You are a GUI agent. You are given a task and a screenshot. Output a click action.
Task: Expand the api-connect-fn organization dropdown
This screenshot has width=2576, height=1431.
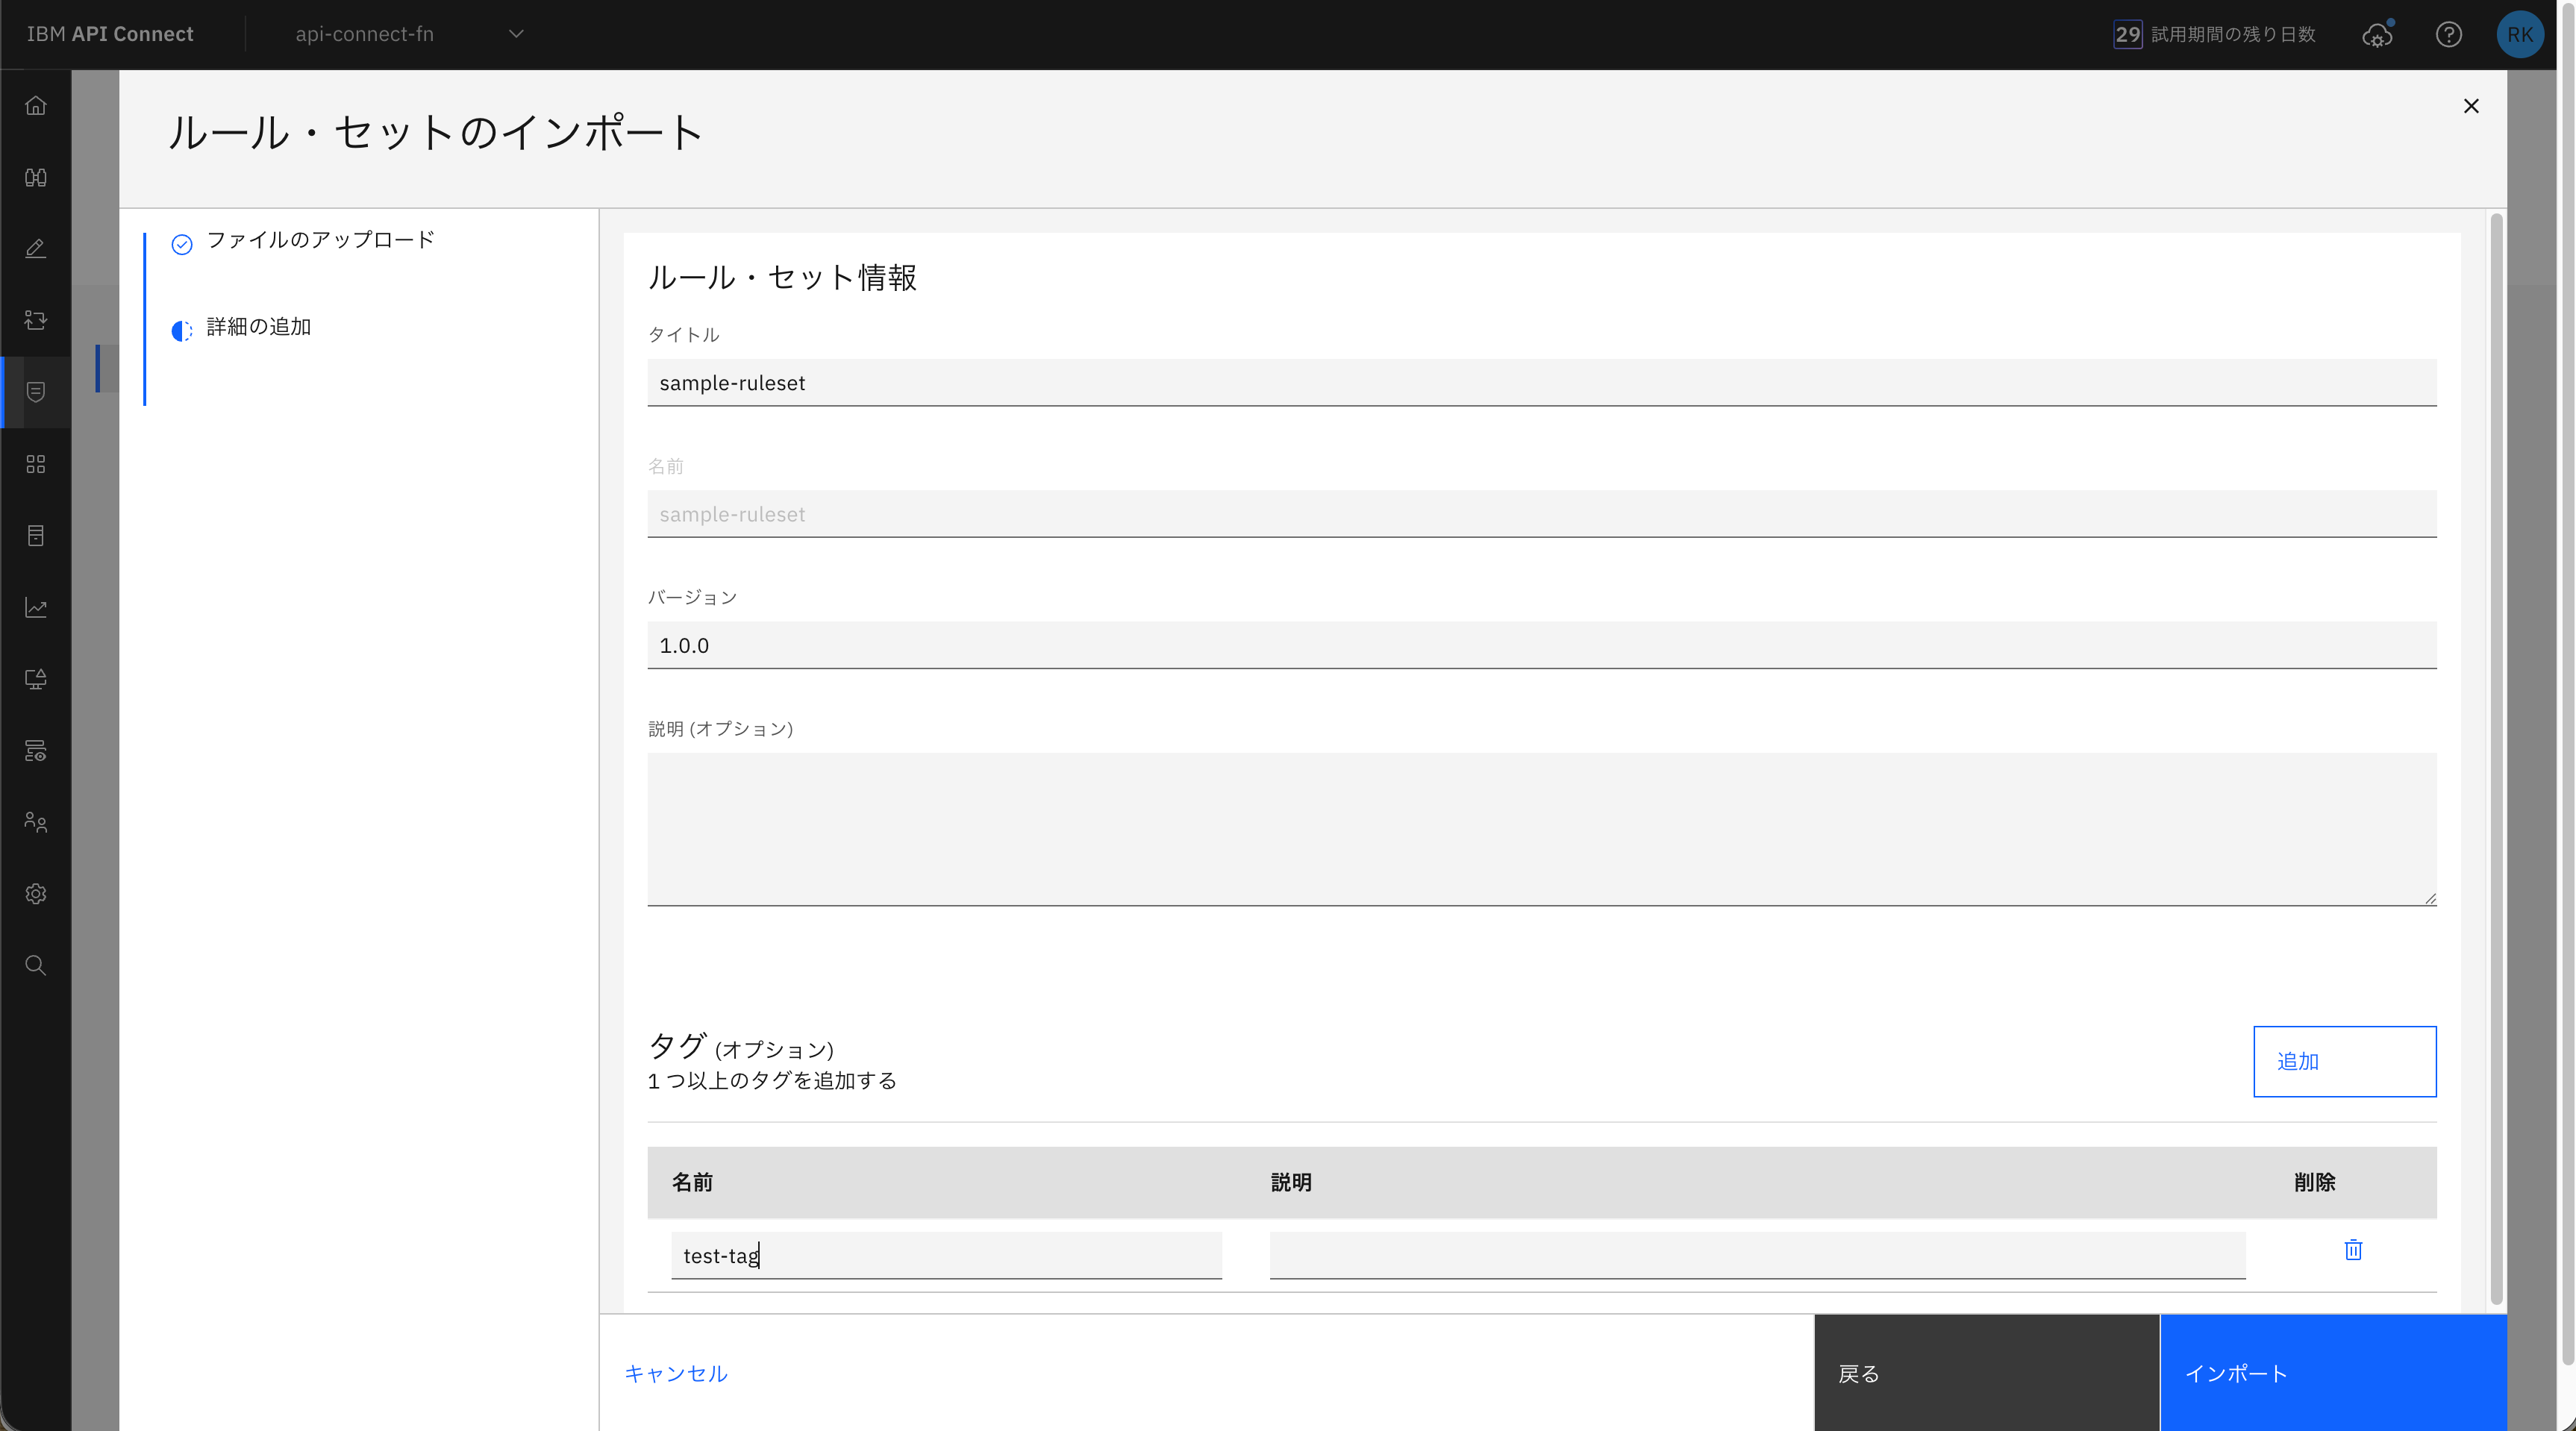pos(410,34)
